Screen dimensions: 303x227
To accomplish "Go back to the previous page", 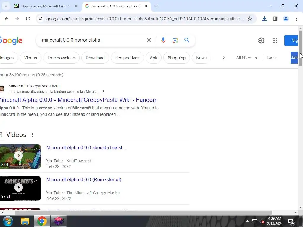I will point(7,19).
